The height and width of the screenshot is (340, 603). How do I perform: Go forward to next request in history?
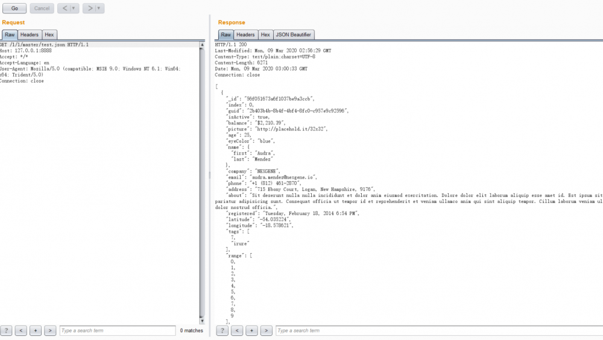(x=90, y=8)
